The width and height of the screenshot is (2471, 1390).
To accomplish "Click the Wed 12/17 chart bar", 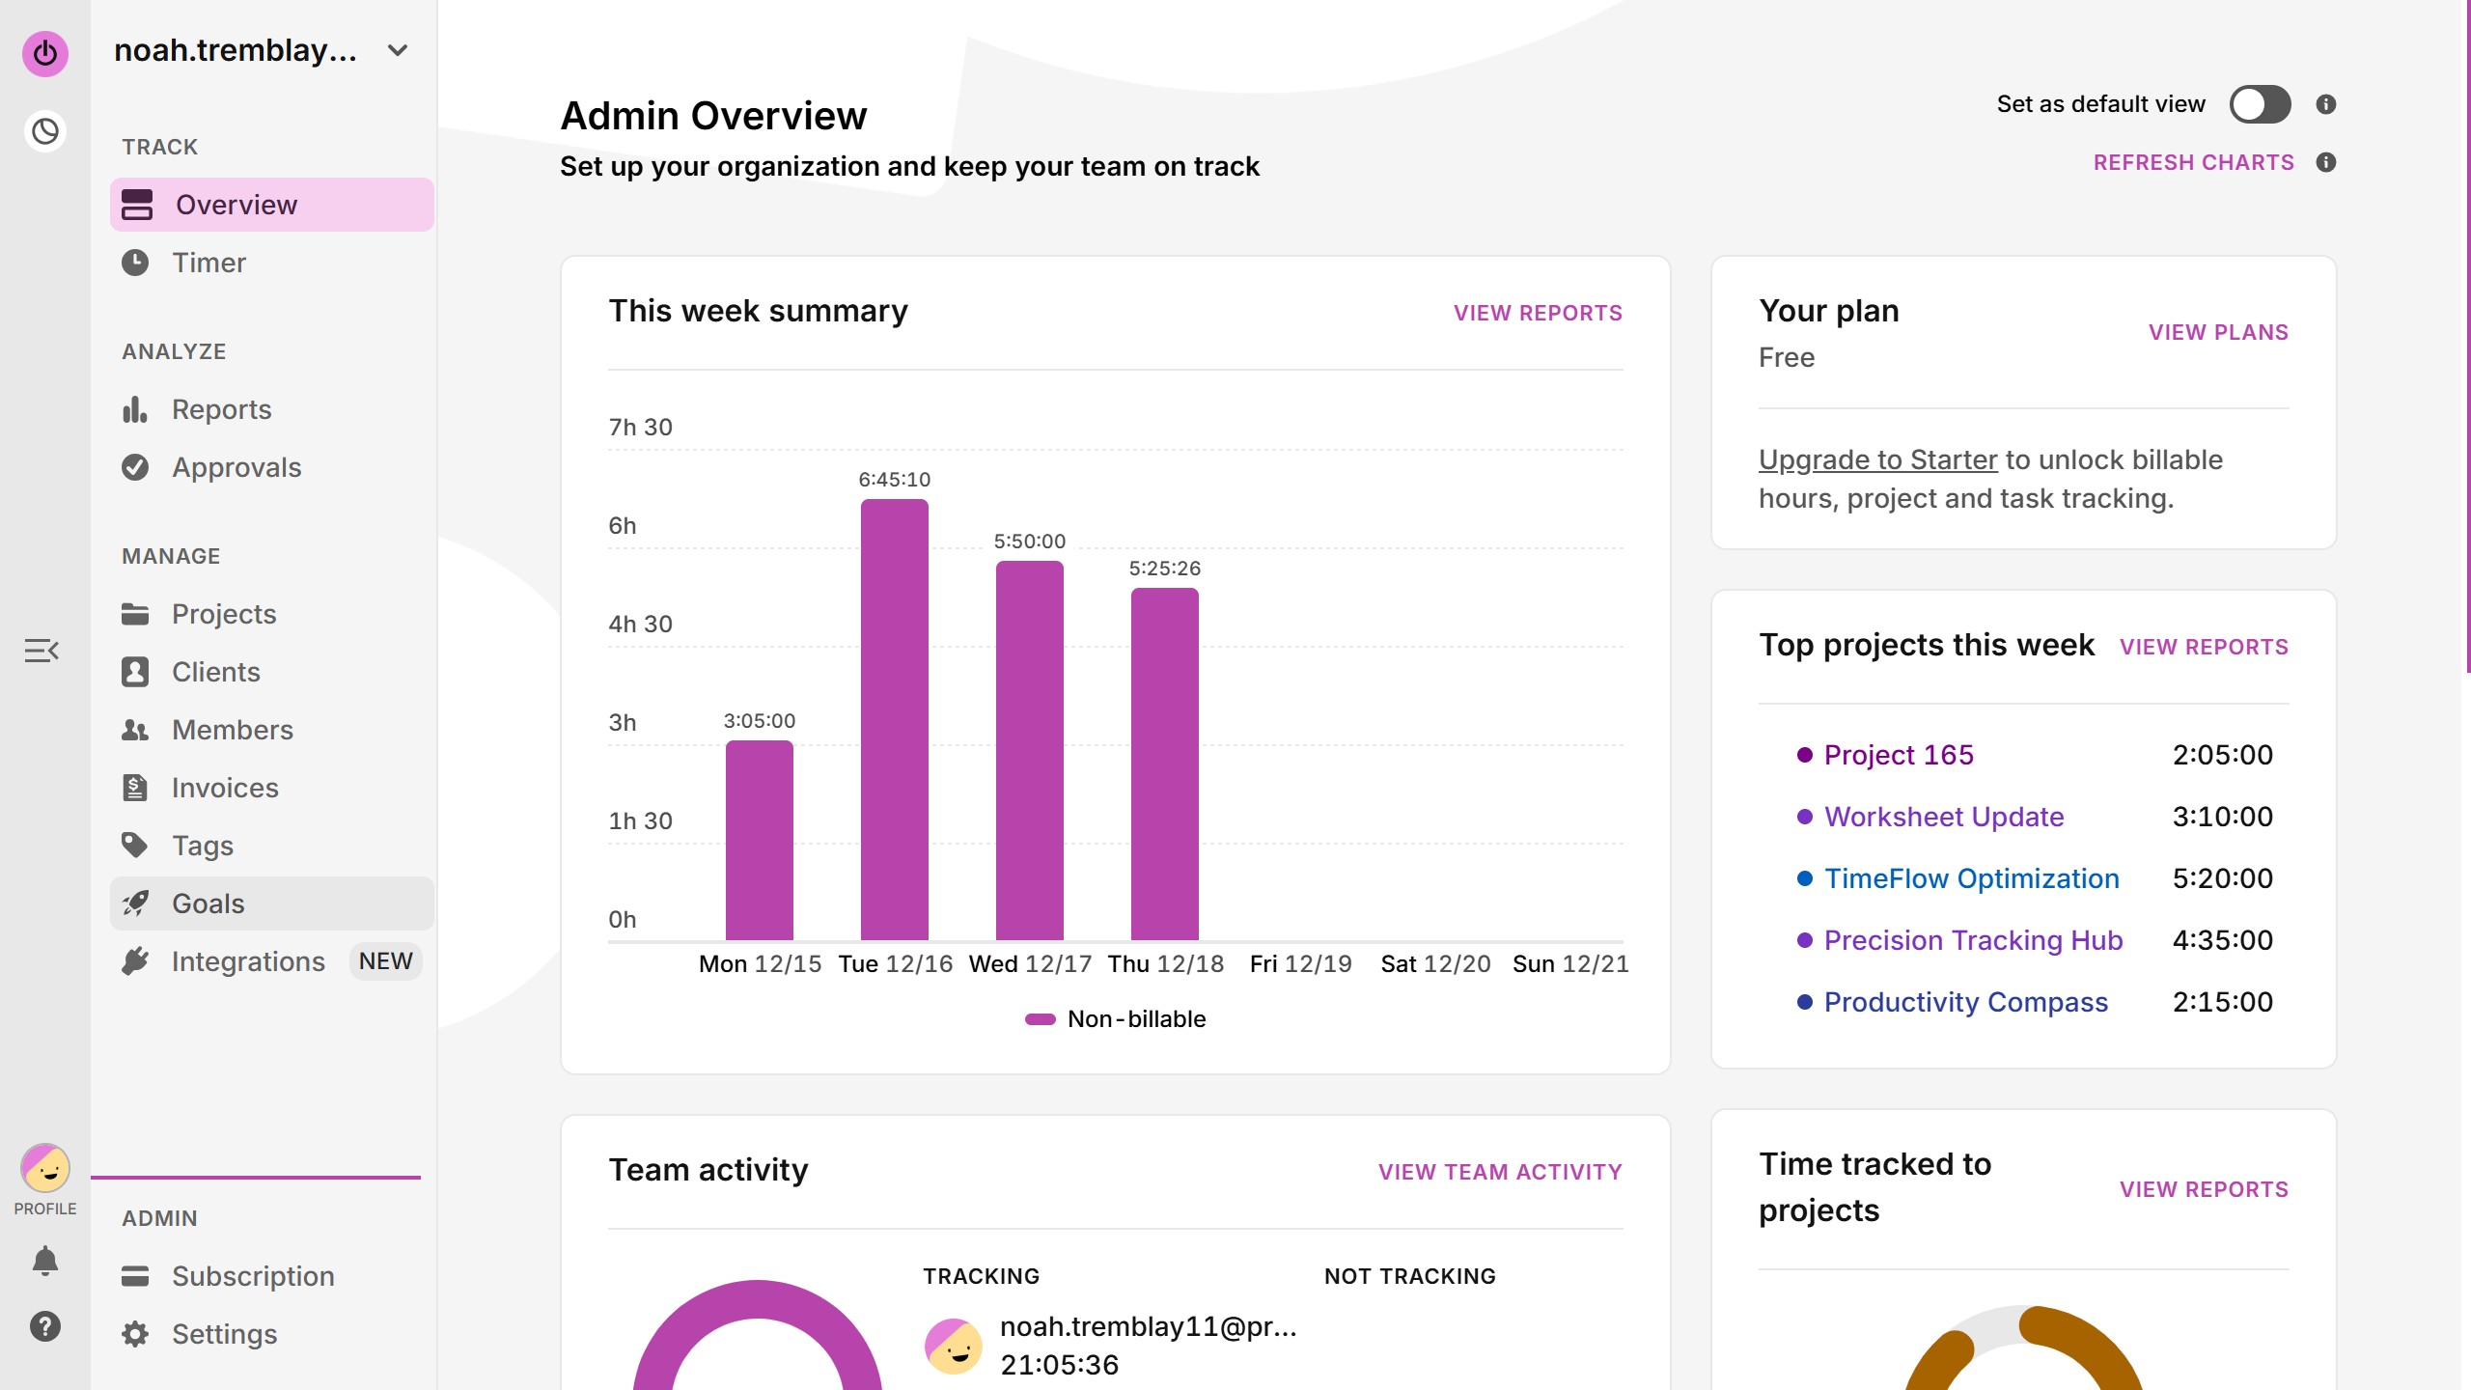I will pos(1030,750).
